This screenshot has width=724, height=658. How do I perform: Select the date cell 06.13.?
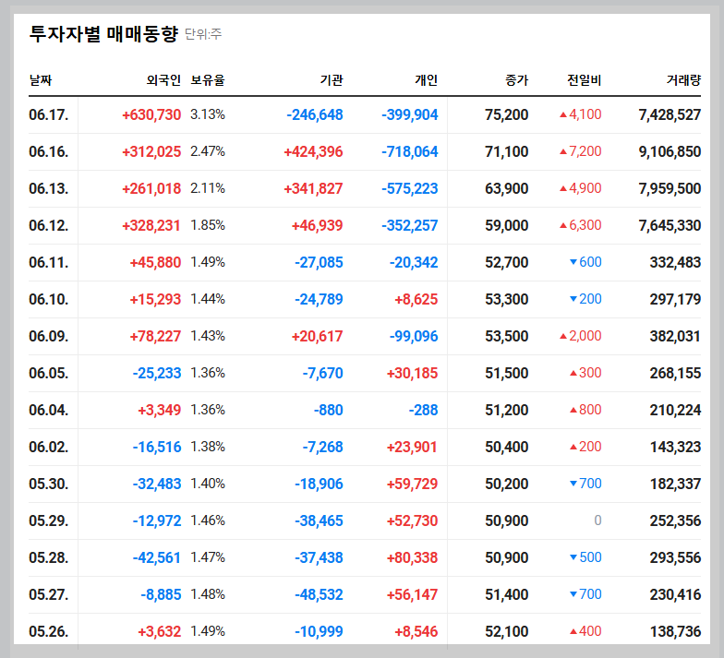click(48, 188)
